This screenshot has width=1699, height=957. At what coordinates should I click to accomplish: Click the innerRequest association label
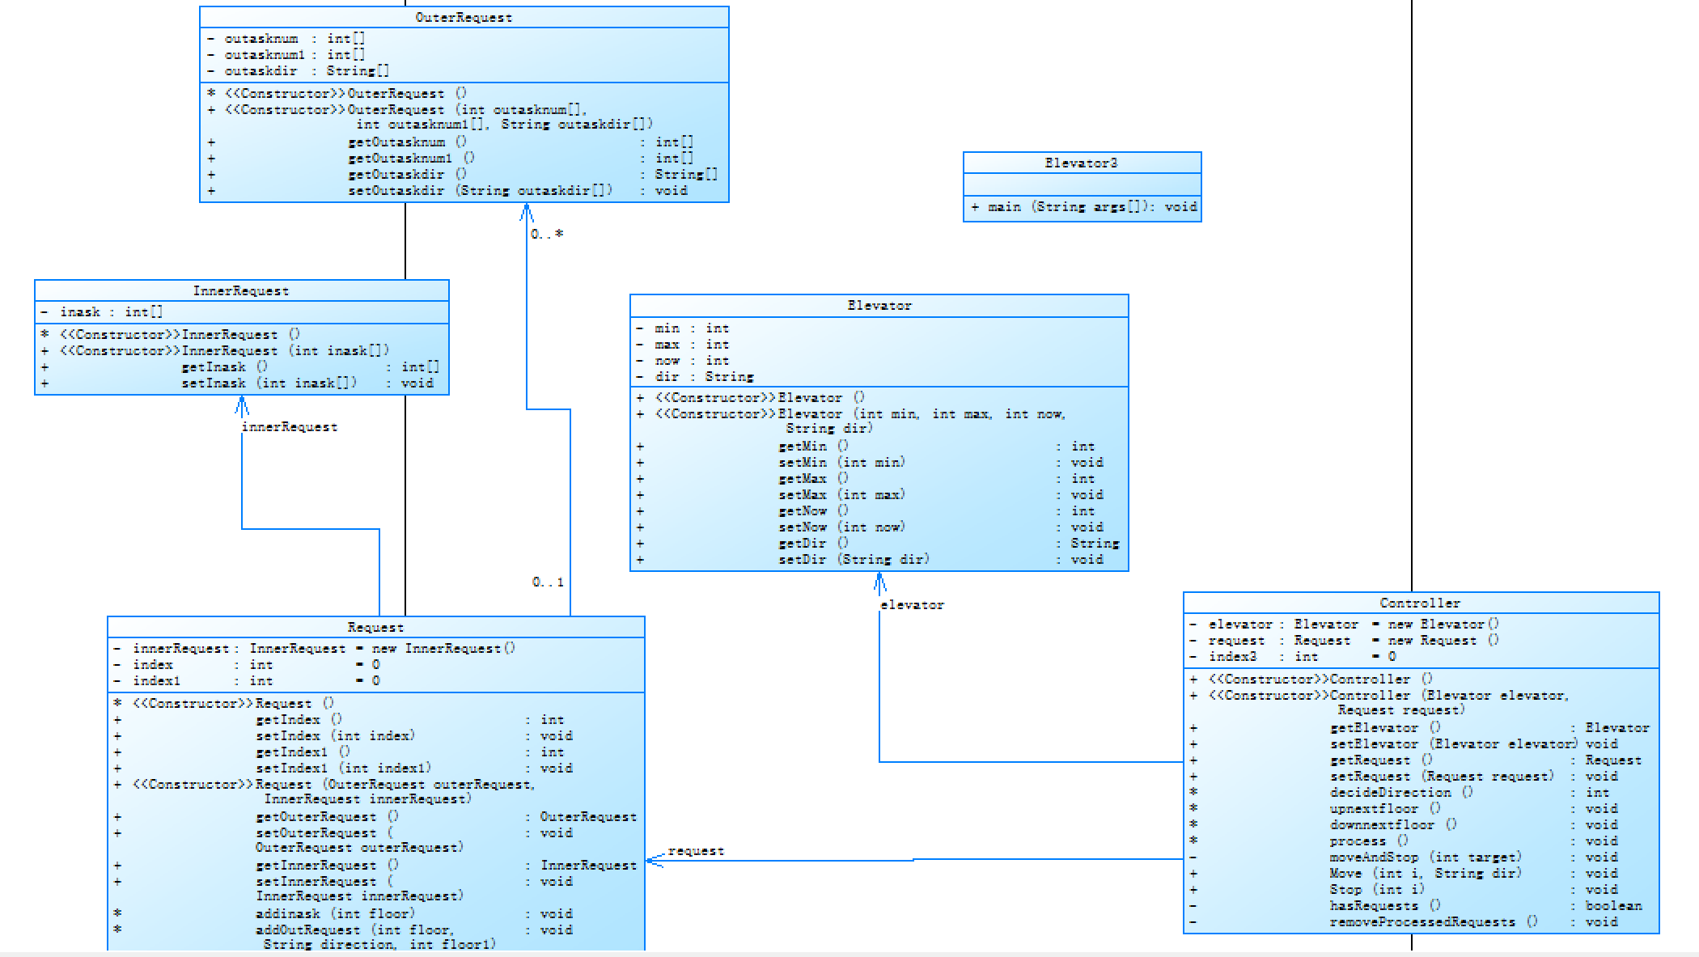pyautogui.click(x=290, y=427)
